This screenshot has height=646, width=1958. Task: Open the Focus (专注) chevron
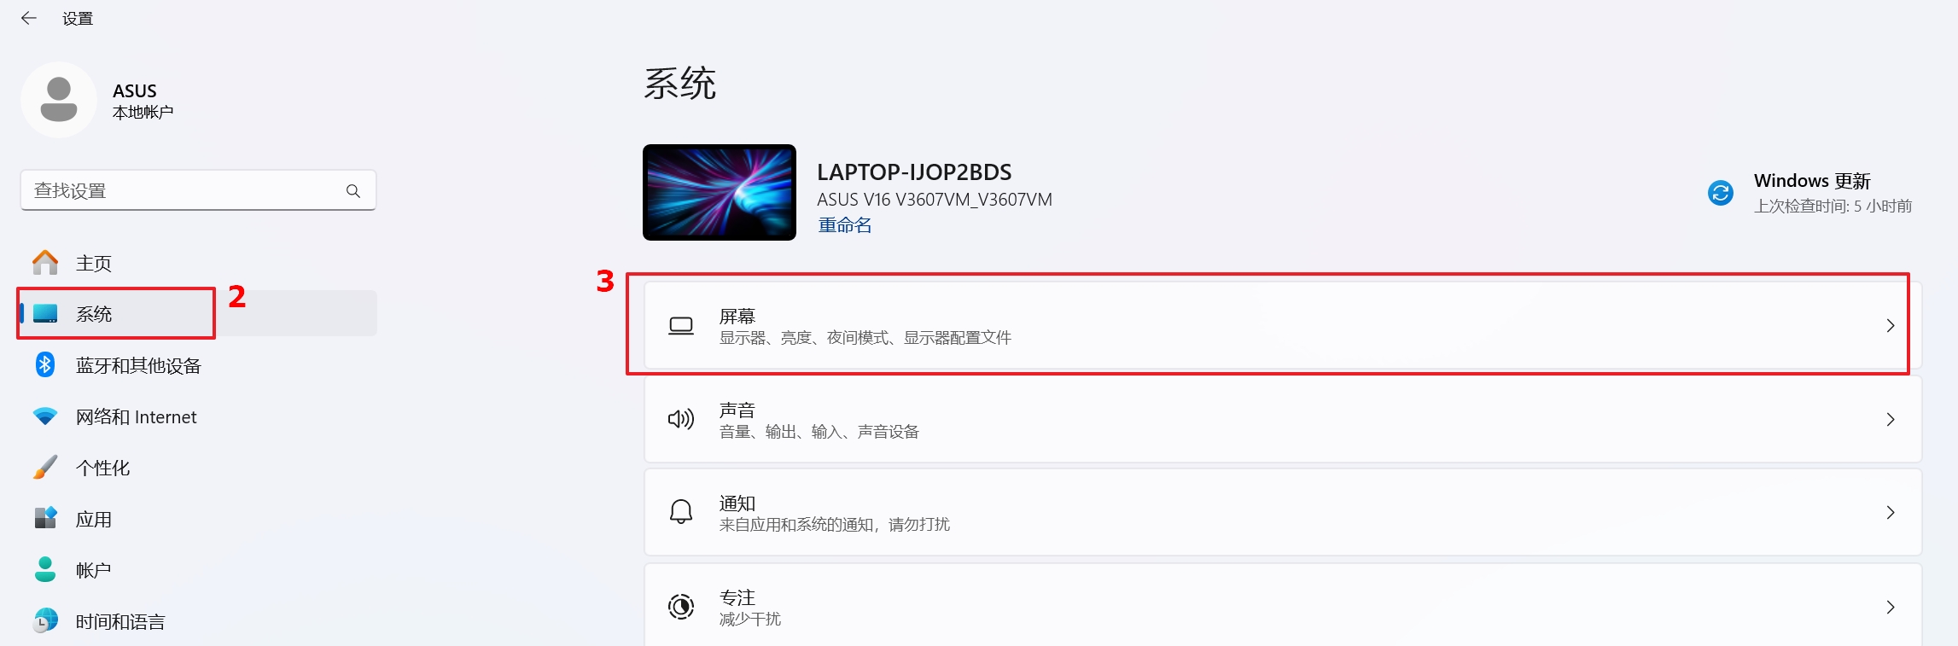pyautogui.click(x=1891, y=607)
